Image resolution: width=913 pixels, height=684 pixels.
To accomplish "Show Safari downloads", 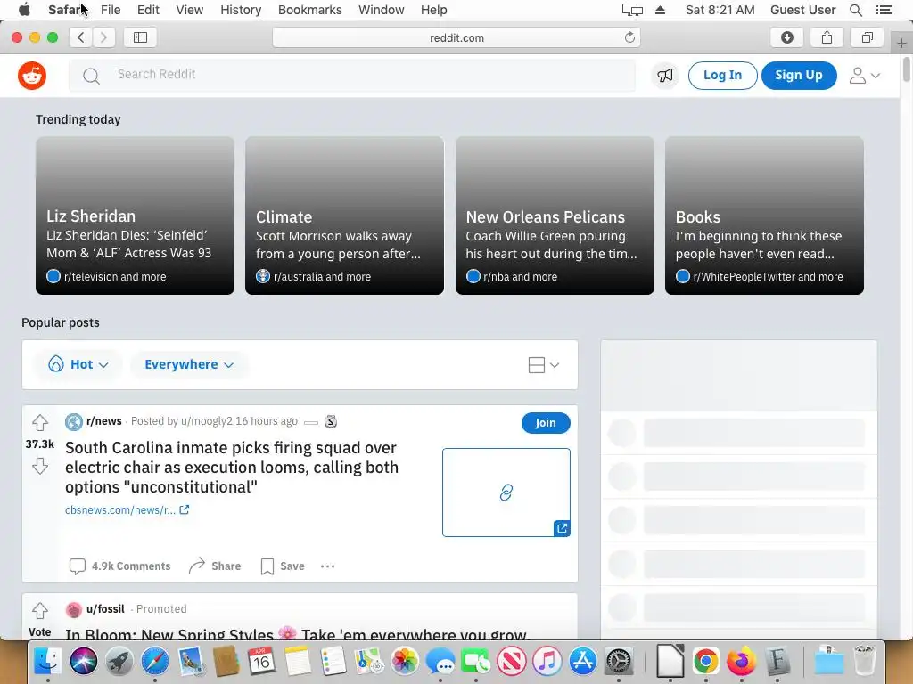I will click(787, 37).
